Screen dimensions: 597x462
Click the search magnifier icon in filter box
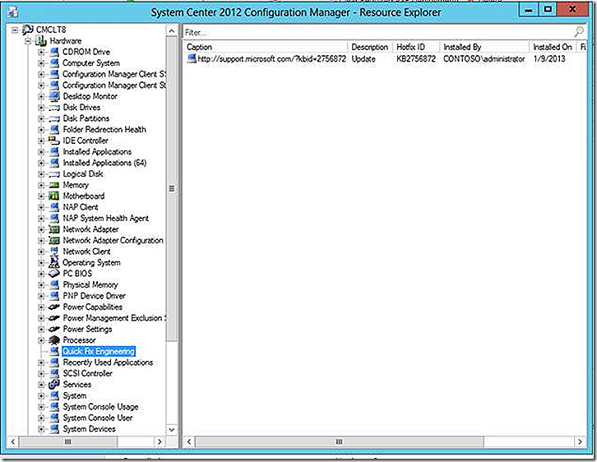pyautogui.click(x=579, y=31)
